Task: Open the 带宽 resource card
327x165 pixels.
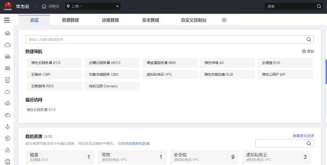Action: click(x=132, y=157)
